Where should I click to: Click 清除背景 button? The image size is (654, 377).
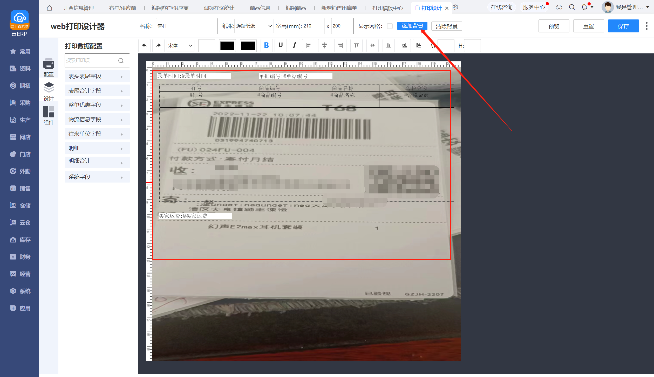click(x=447, y=26)
